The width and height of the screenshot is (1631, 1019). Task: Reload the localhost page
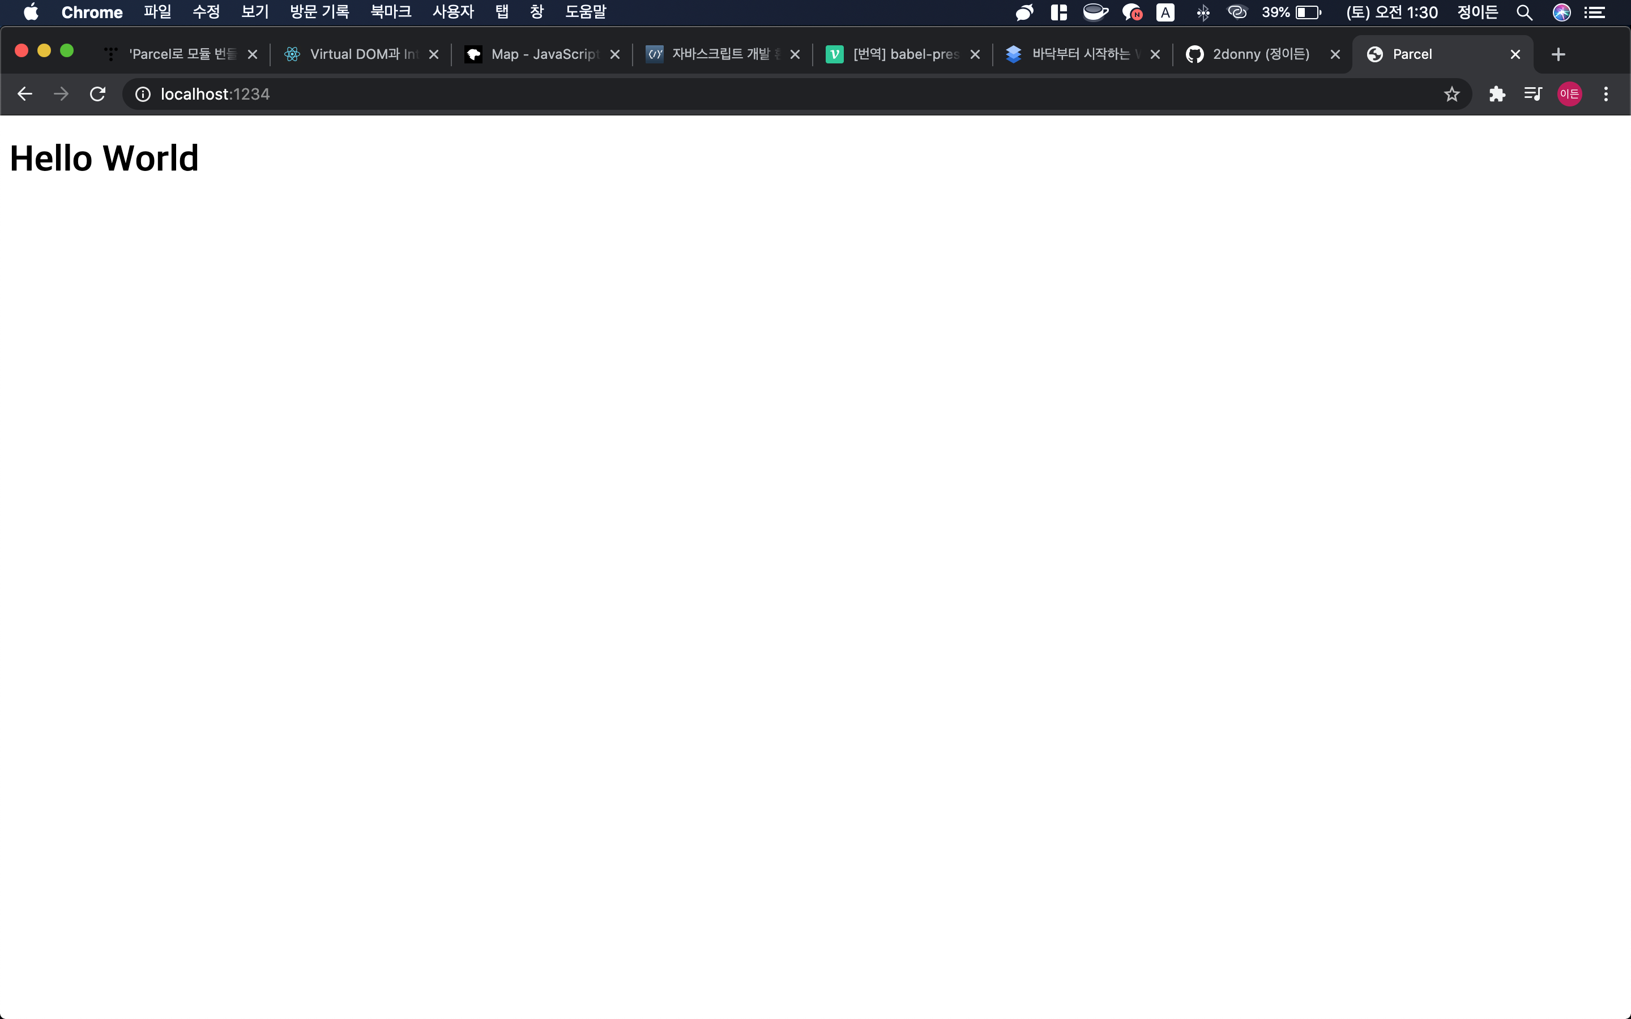pyautogui.click(x=98, y=95)
